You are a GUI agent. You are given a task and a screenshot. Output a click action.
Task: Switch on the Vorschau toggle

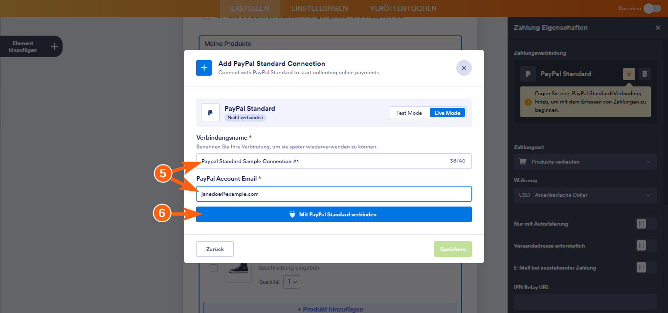652,8
